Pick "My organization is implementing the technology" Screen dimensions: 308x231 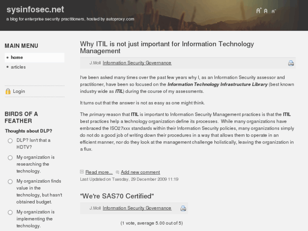click(10, 212)
